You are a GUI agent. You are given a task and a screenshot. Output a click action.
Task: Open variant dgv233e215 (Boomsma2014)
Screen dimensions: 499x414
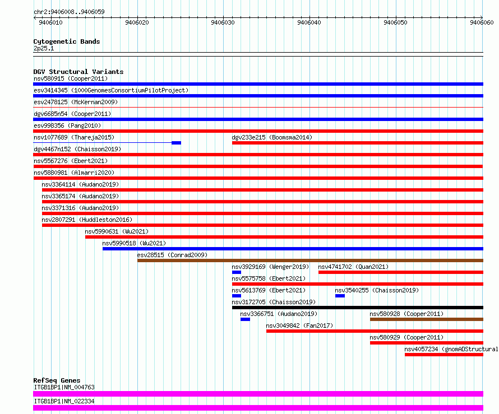[272, 137]
